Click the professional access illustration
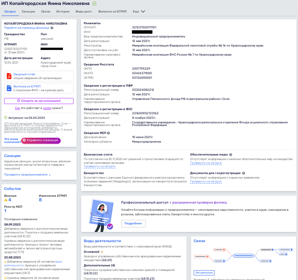The image size is (298, 280). coord(101,215)
